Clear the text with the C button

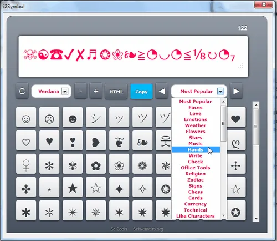[22, 91]
